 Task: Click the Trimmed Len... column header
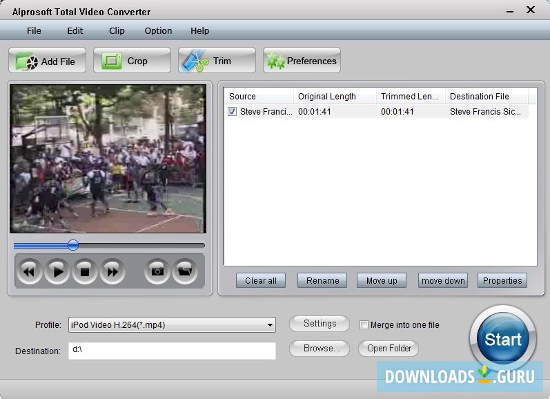point(411,96)
